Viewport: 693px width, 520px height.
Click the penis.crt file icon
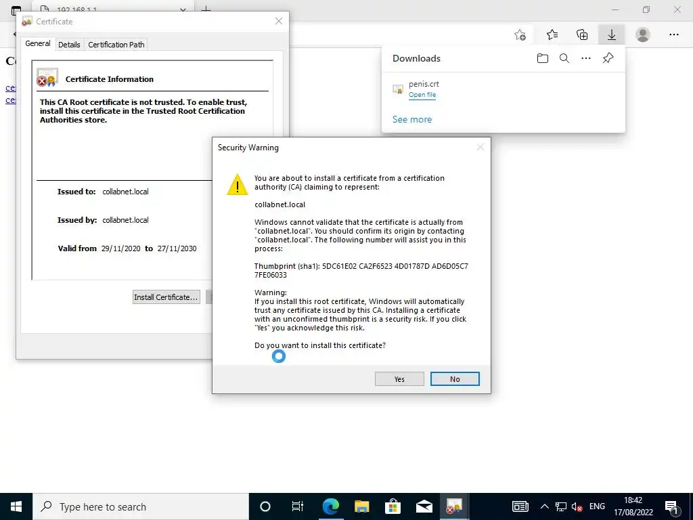[x=398, y=90]
